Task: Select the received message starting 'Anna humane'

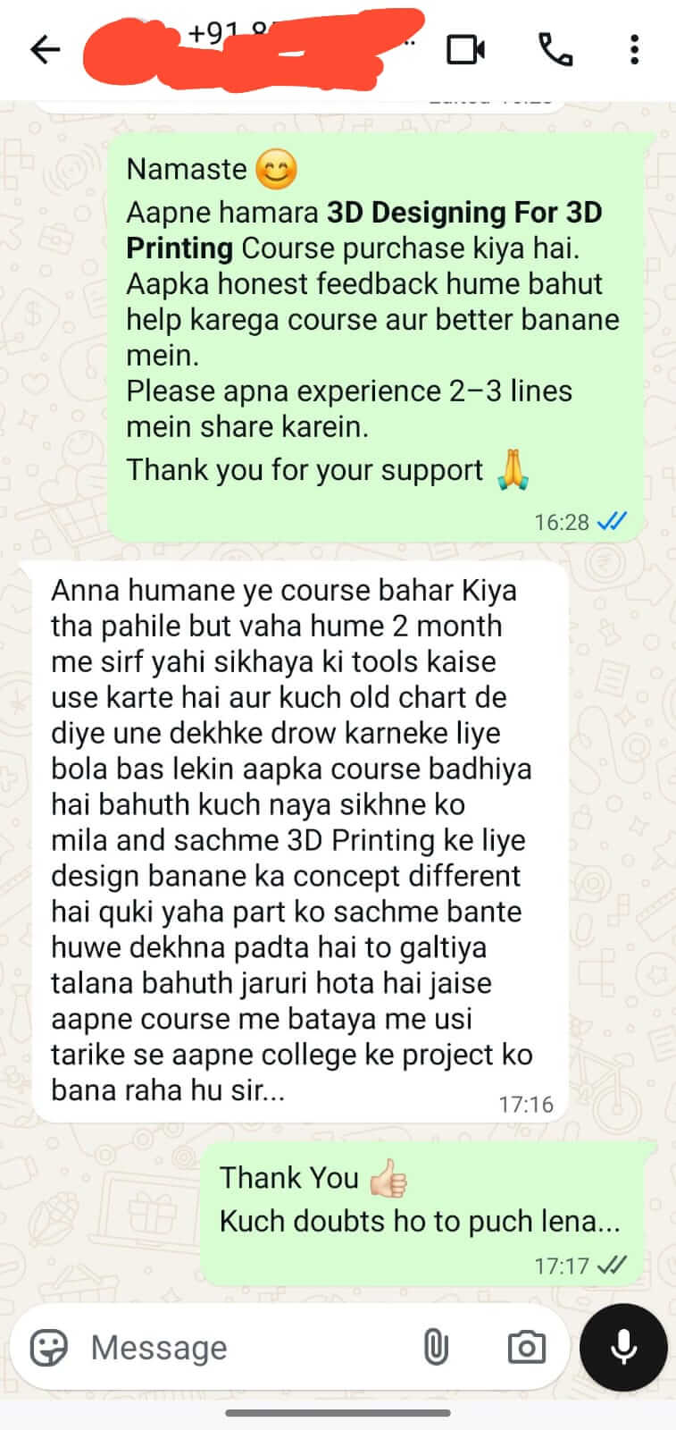Action: coord(300,840)
